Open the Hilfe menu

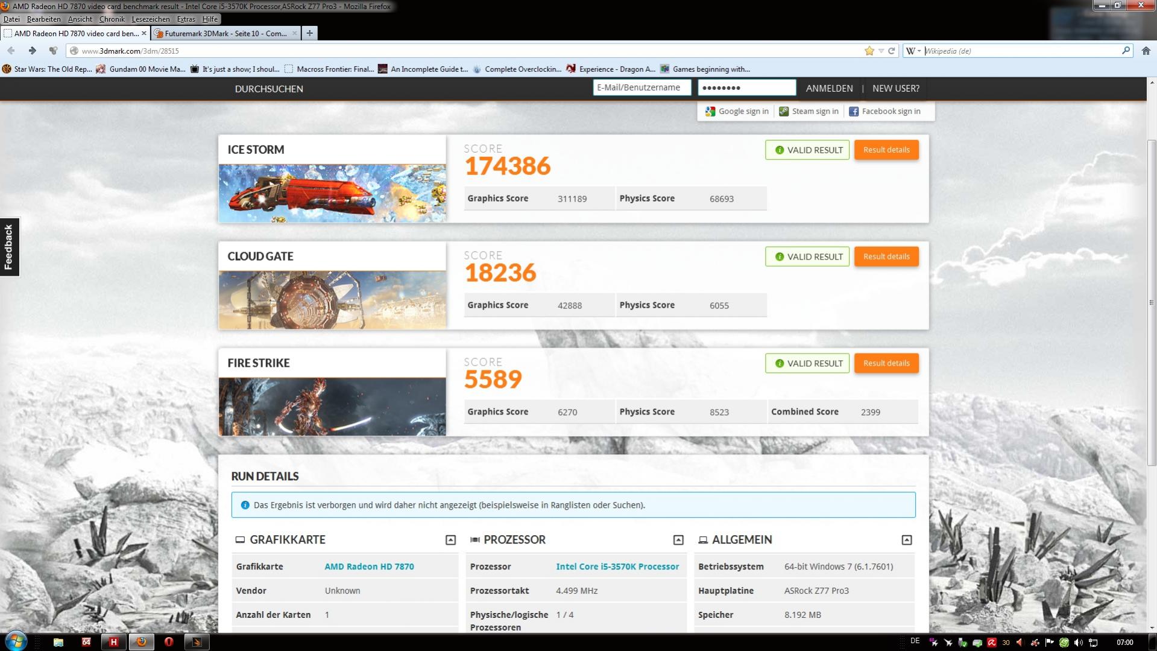point(210,19)
